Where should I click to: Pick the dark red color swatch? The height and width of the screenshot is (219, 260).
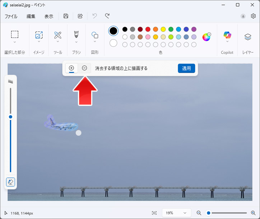tap(140, 29)
